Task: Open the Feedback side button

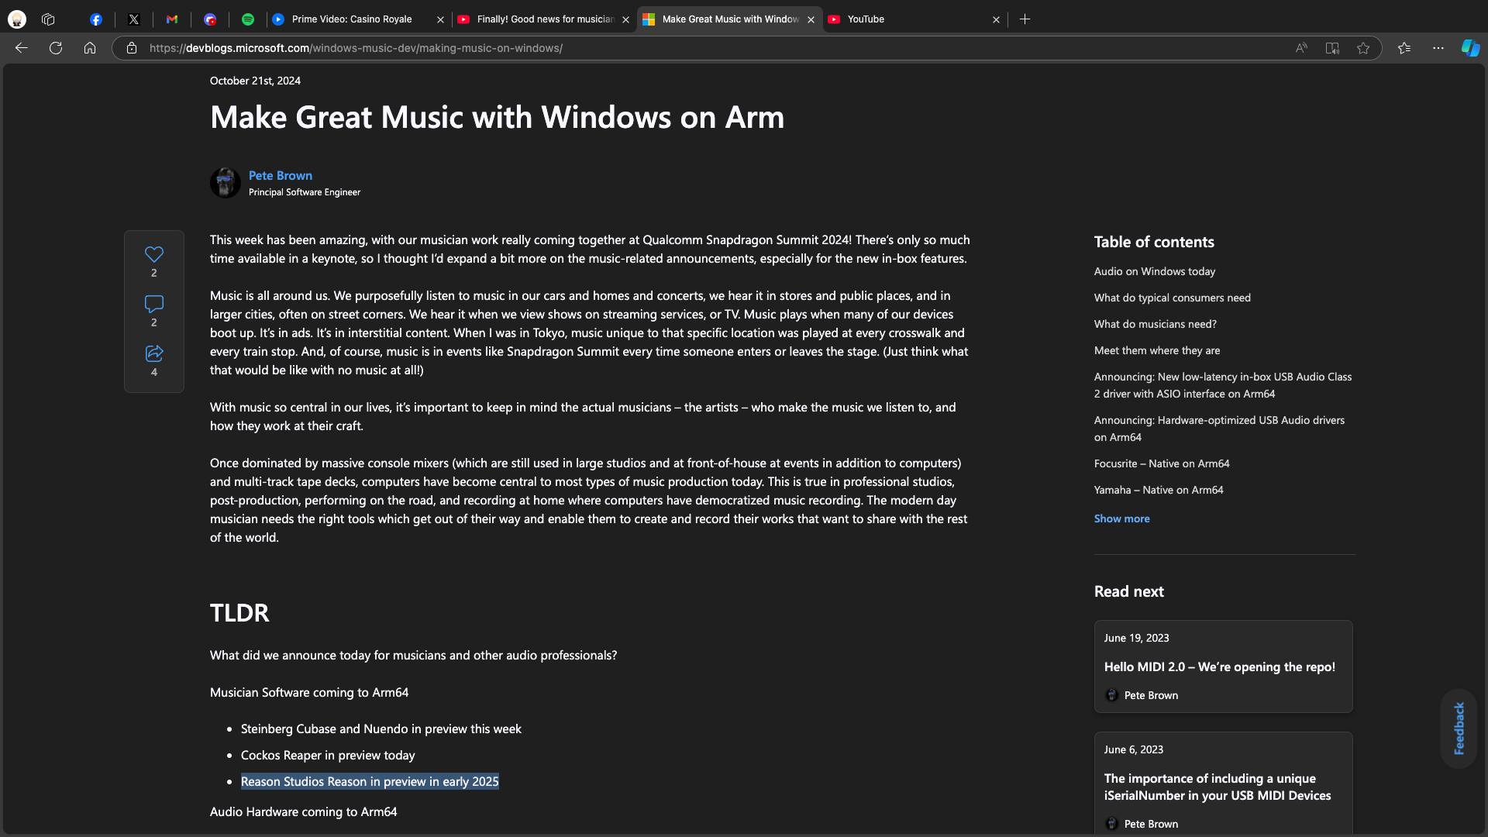Action: (1459, 728)
